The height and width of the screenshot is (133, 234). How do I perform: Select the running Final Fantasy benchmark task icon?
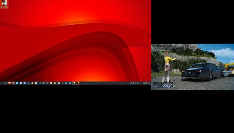point(78,83)
